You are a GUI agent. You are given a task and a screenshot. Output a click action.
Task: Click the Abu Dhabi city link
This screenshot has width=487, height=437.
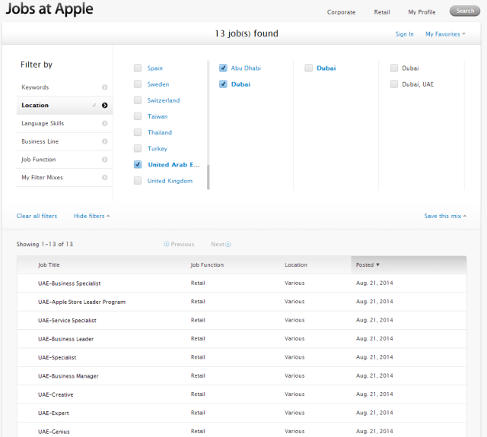[x=246, y=68]
